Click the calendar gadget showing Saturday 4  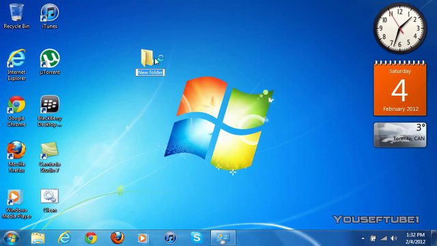click(x=400, y=89)
